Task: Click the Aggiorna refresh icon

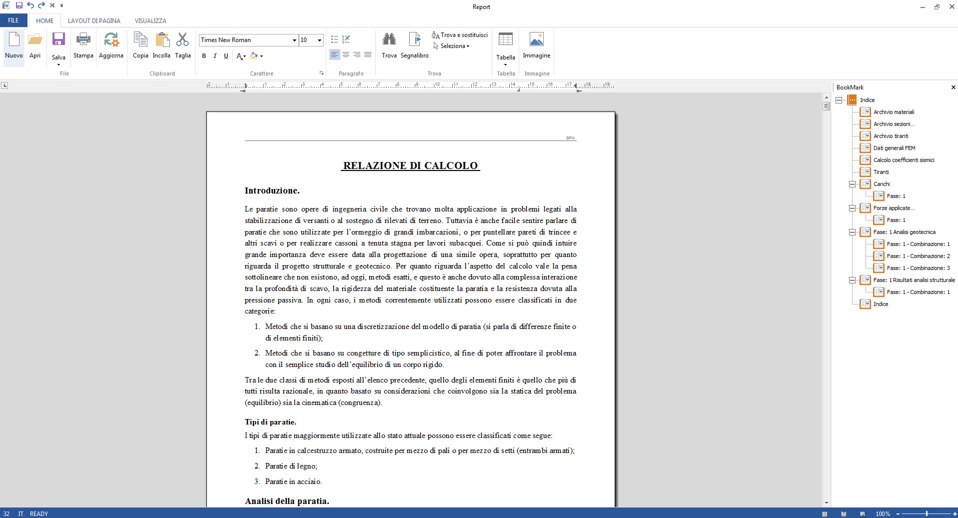Action: tap(111, 40)
